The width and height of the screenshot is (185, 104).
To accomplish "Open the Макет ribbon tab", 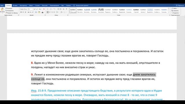I will [x=31, y=5].
